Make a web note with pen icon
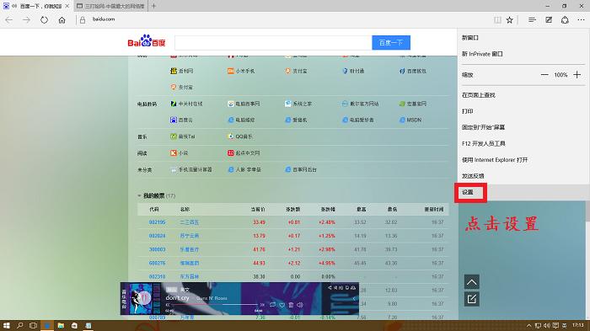Image resolution: width=590 pixels, height=331 pixels. [x=549, y=20]
